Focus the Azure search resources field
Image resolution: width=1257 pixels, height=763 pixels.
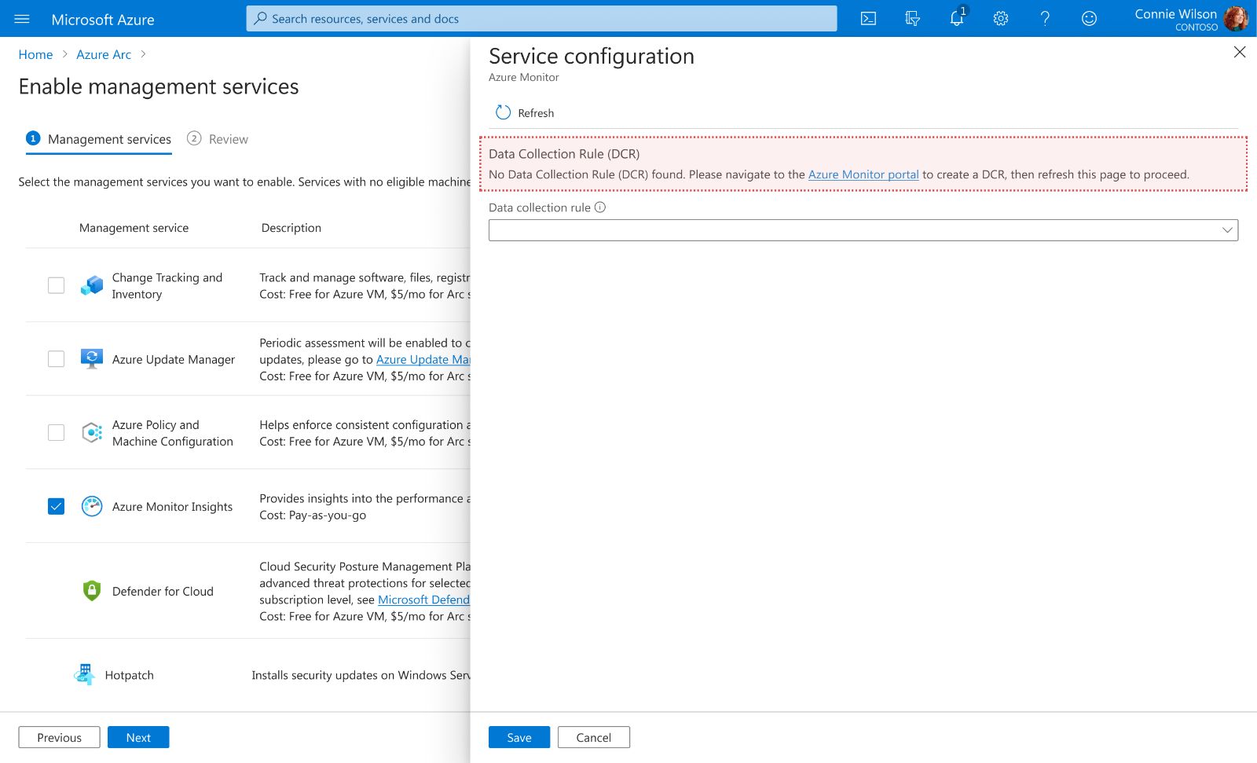541,19
